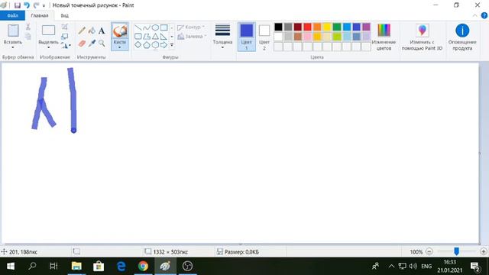489x275 pixels.
Task: Open Customize Quick Access Toolbar arrow
Action: pyautogui.click(x=44, y=5)
